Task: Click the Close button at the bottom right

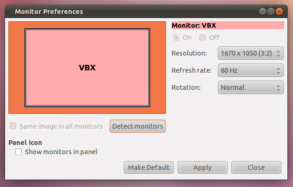Action: [256, 168]
